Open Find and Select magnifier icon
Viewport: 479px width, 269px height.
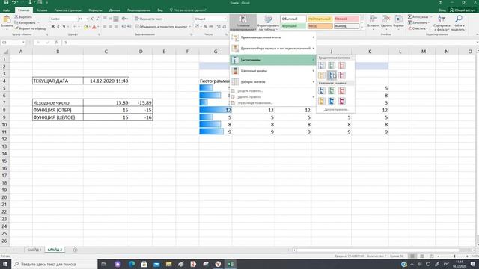click(x=459, y=19)
